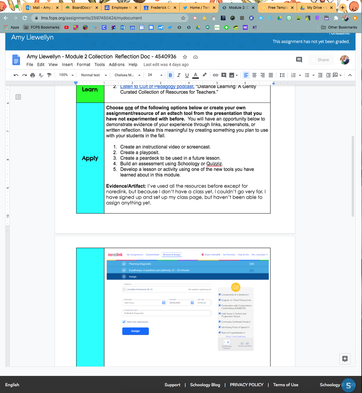Click the Explore button at bottom right
Viewport: 362px width, 393px height.
click(345, 359)
